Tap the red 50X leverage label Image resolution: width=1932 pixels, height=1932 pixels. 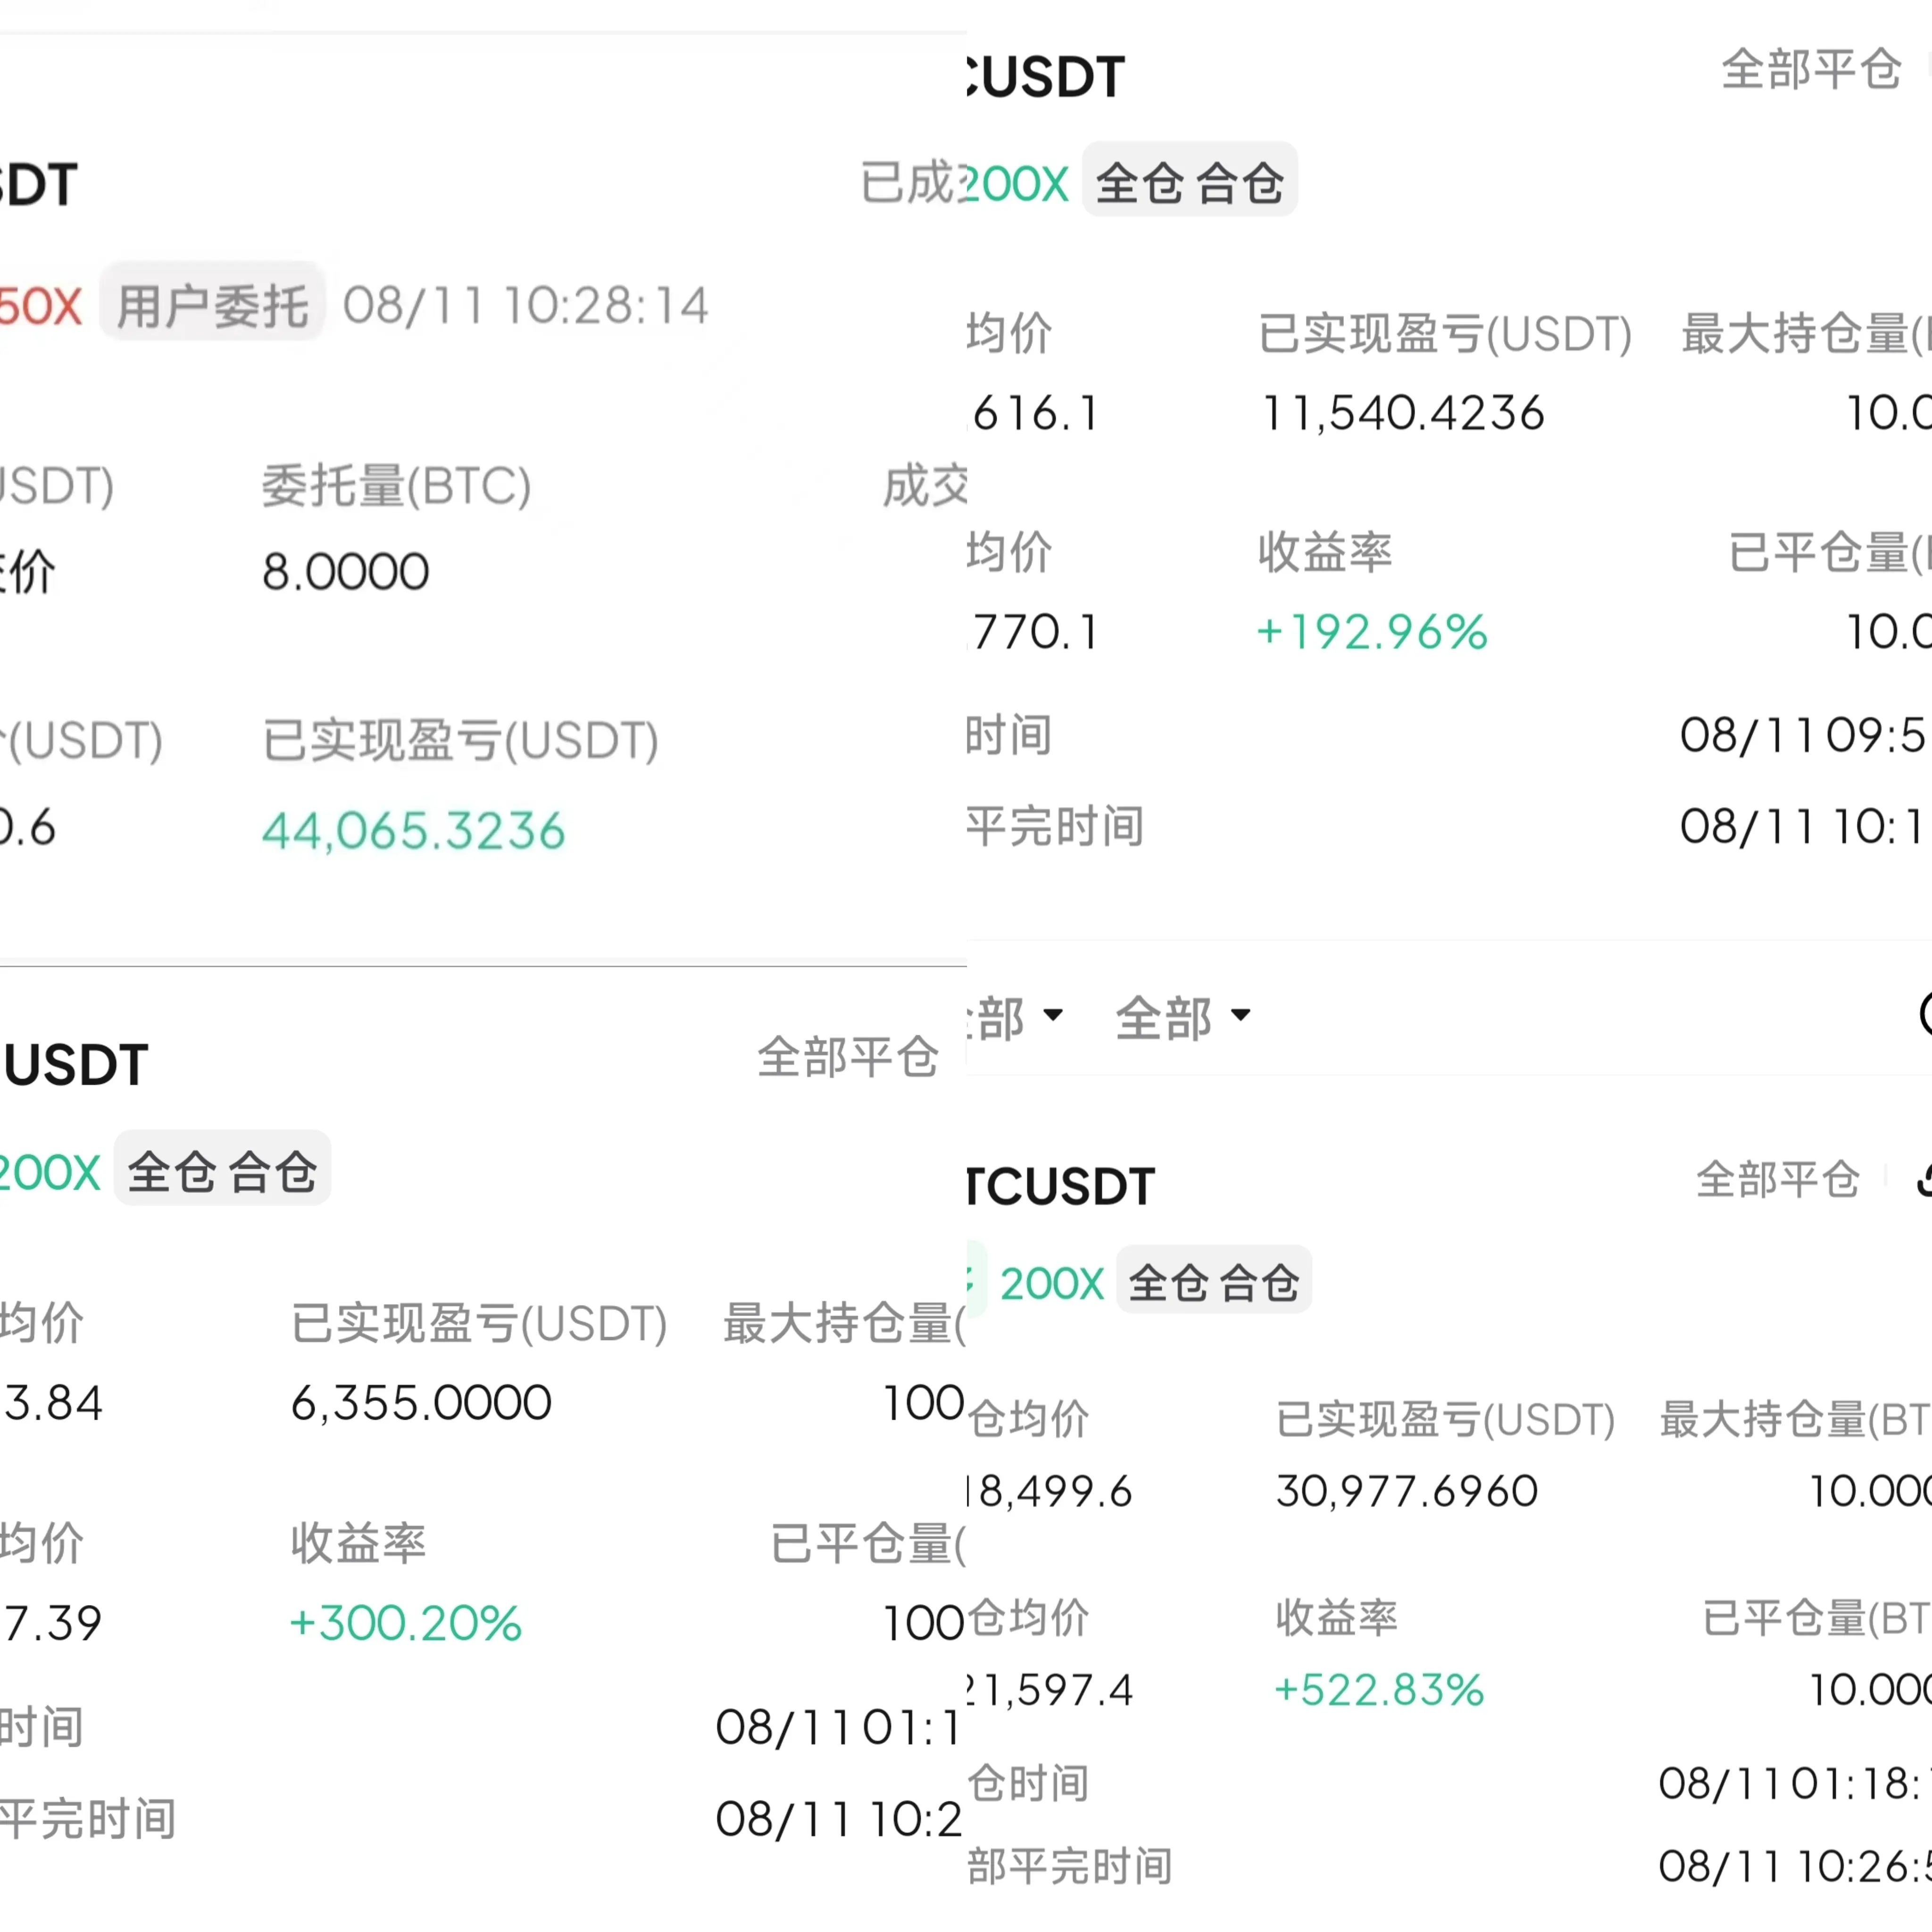click(x=40, y=306)
